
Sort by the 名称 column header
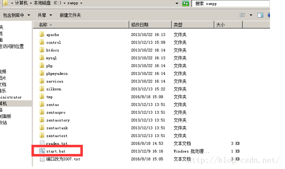[x=81, y=25]
